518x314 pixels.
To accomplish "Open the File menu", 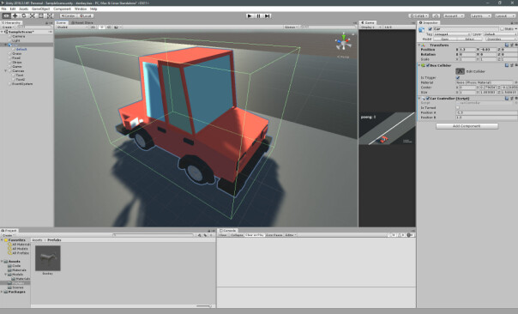I will click(4, 9).
